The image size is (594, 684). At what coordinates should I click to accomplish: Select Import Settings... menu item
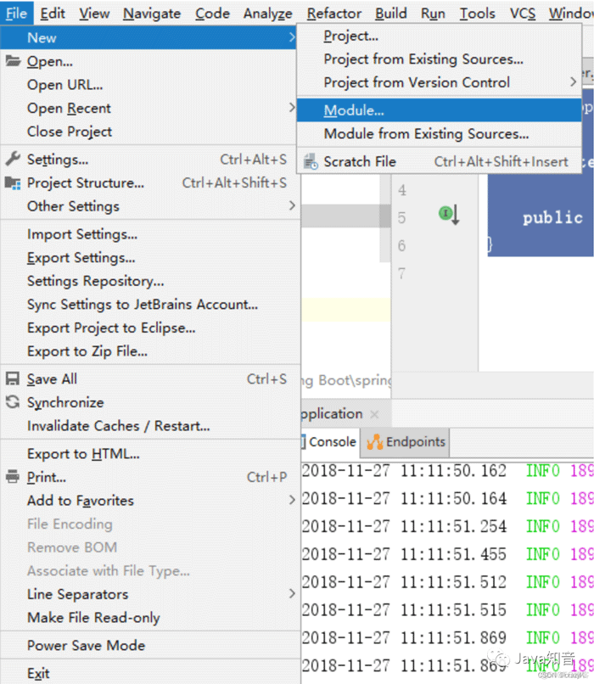150,234
